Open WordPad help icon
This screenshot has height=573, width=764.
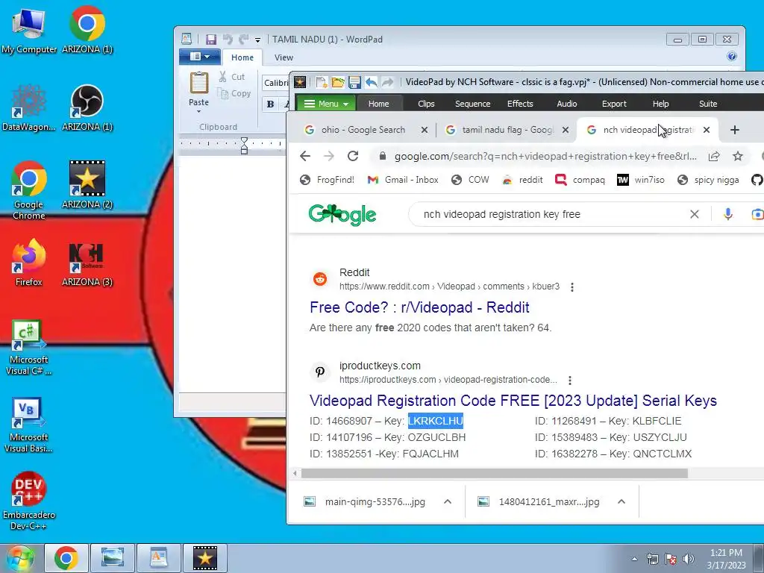pos(732,56)
